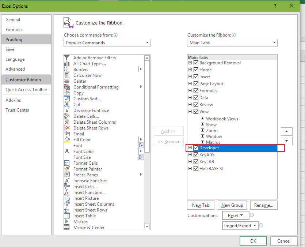Toggle the Insert tab checkbox

[x=196, y=77]
